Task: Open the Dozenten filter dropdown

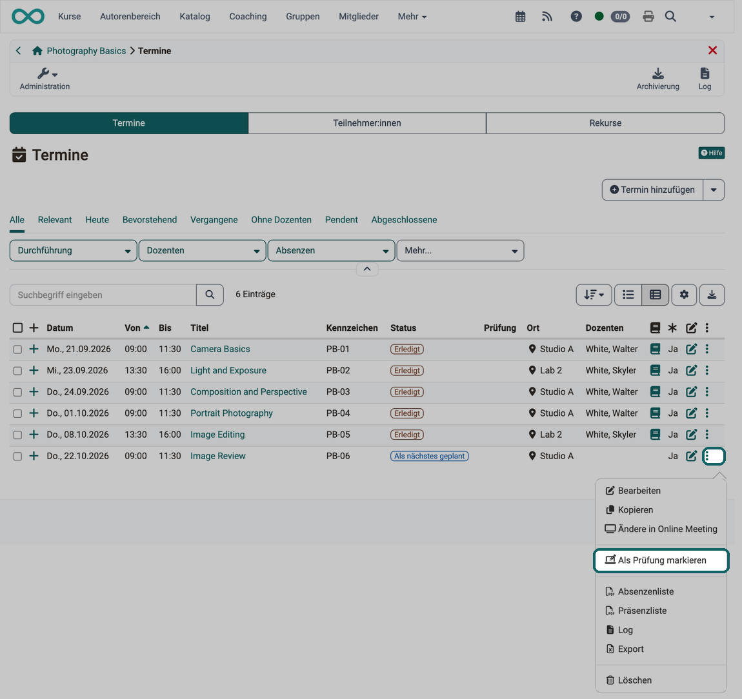Action: pyautogui.click(x=202, y=251)
